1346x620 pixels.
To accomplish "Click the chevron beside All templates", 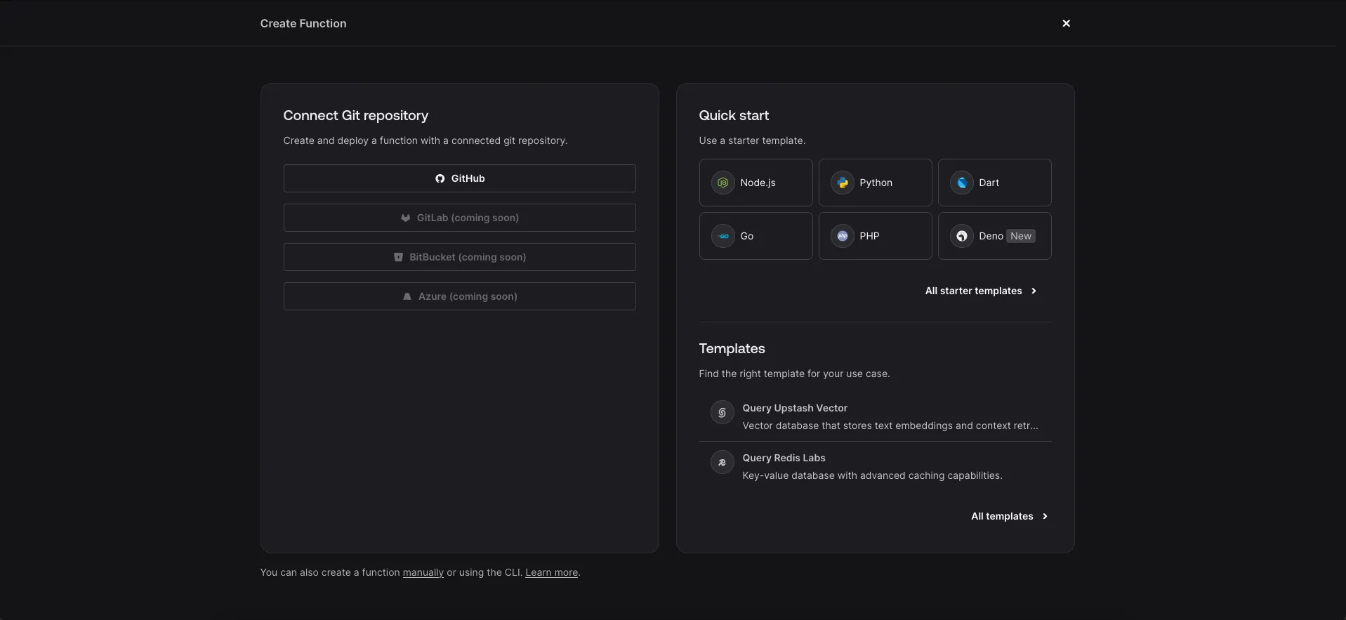I will (1045, 516).
